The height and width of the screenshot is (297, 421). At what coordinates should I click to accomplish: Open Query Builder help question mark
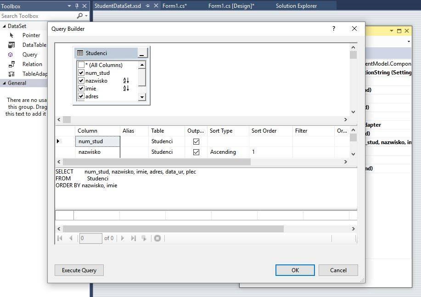point(334,28)
